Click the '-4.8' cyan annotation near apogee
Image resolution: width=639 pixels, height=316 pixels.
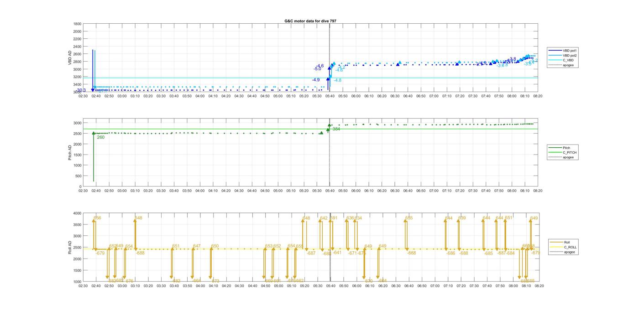[338, 80]
